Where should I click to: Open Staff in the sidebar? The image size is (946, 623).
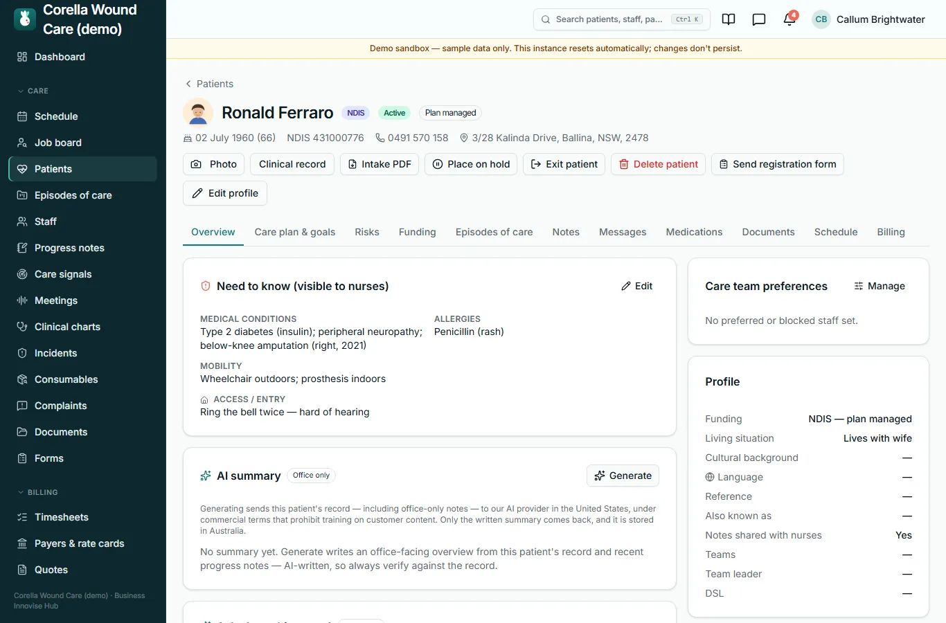click(82, 222)
